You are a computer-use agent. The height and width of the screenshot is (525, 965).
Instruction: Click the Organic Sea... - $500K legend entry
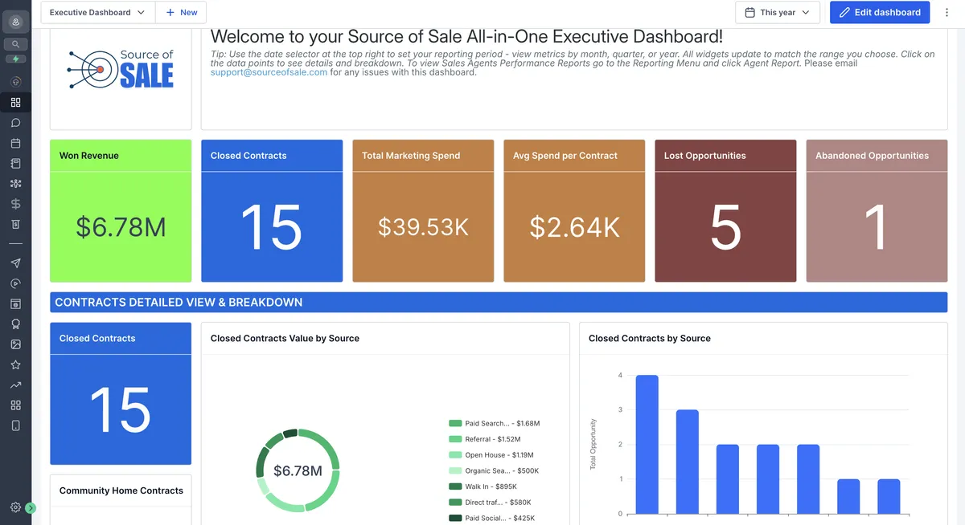pos(494,470)
